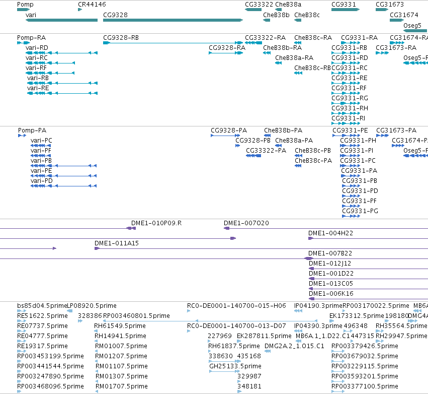The height and width of the screenshot is (394, 428).
Task: Select the CG9331-PG protein label
Action: click(x=360, y=211)
